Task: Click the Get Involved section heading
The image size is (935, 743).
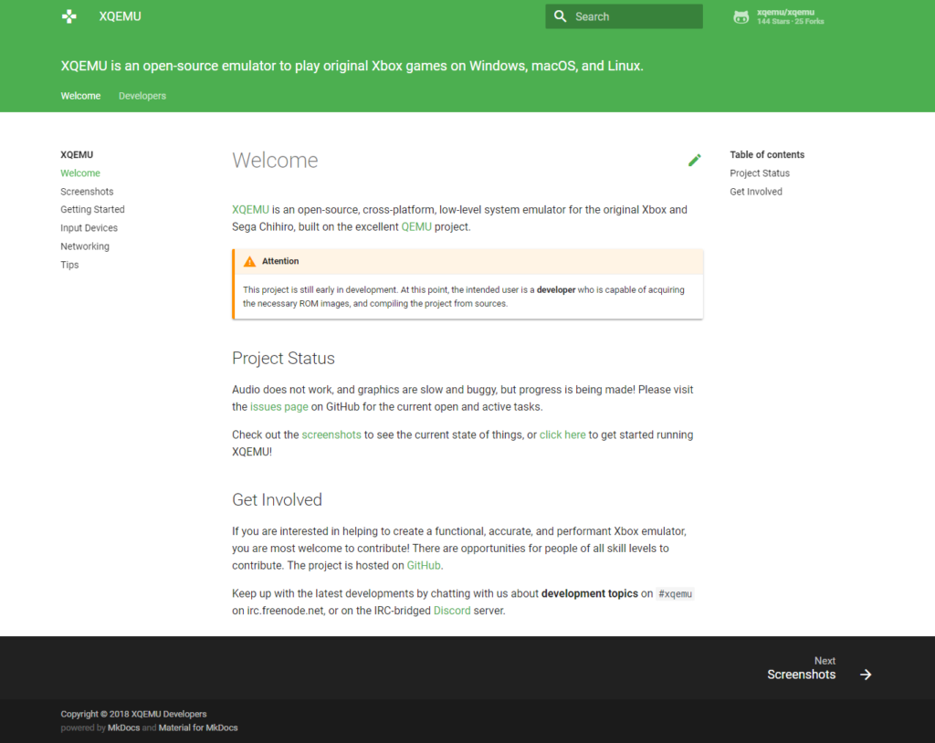Action: coord(277,499)
